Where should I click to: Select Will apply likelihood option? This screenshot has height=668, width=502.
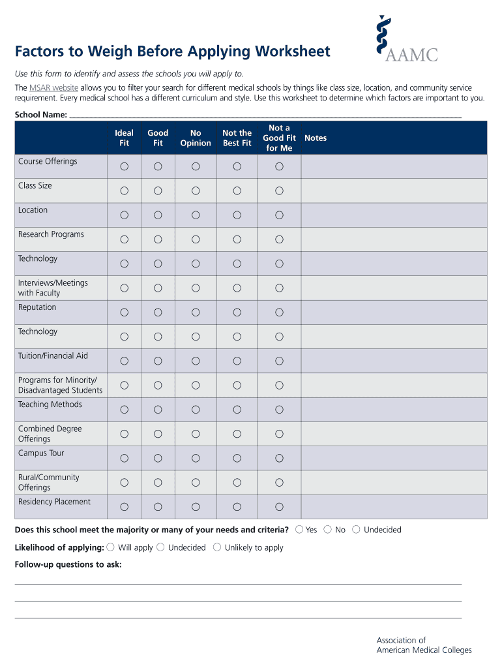click(111, 547)
